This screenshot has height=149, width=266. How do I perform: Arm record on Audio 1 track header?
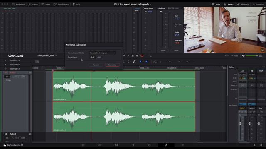(x=16, y=77)
